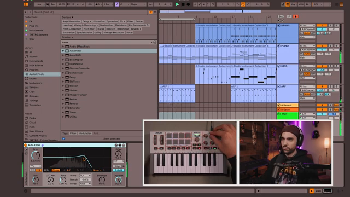Open the Packs place
Screen dimensions: 350x197
32,118
